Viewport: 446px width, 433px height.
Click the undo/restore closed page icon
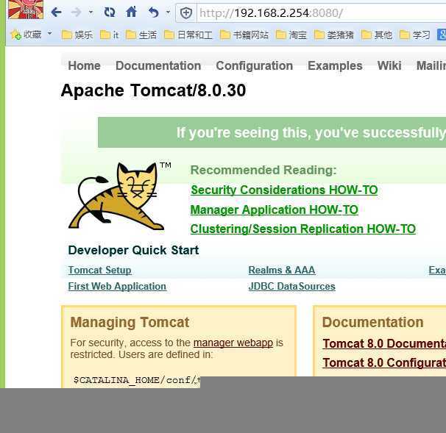(x=154, y=12)
